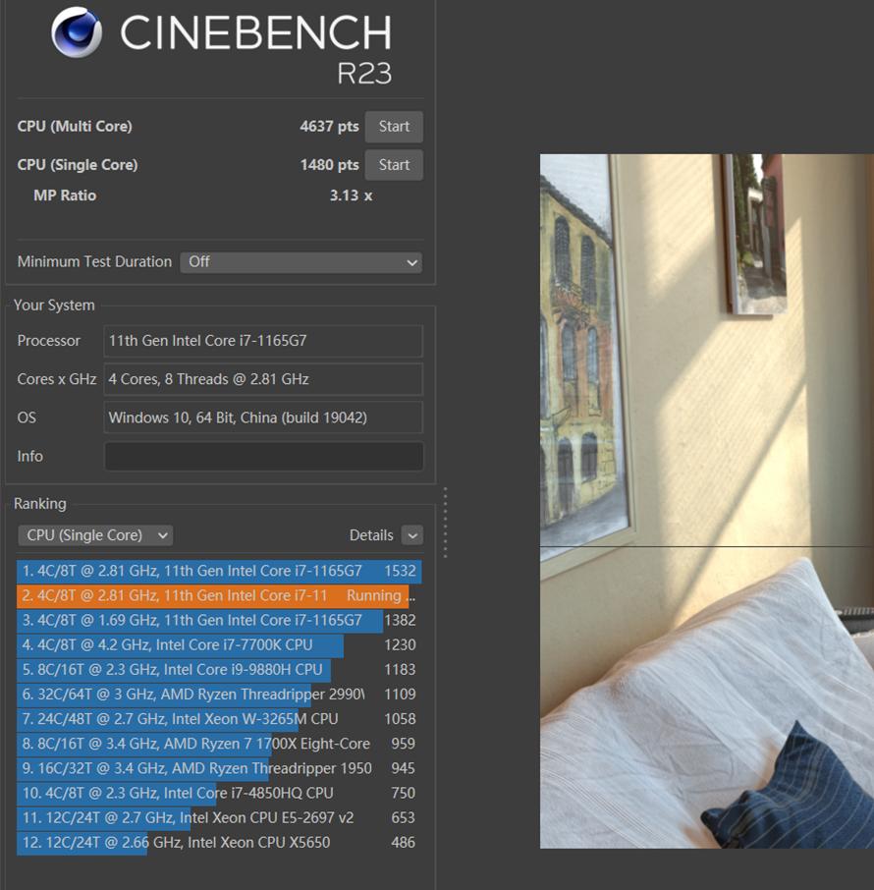Image resolution: width=874 pixels, height=890 pixels.
Task: Click the Your System heading
Action: point(54,306)
